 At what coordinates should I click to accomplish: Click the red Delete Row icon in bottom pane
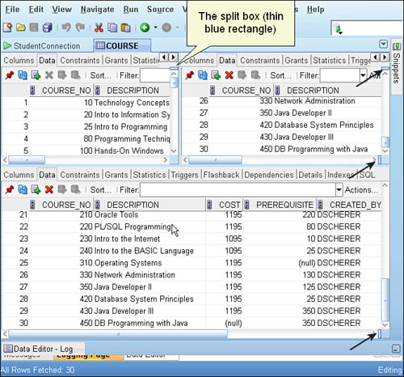49,190
